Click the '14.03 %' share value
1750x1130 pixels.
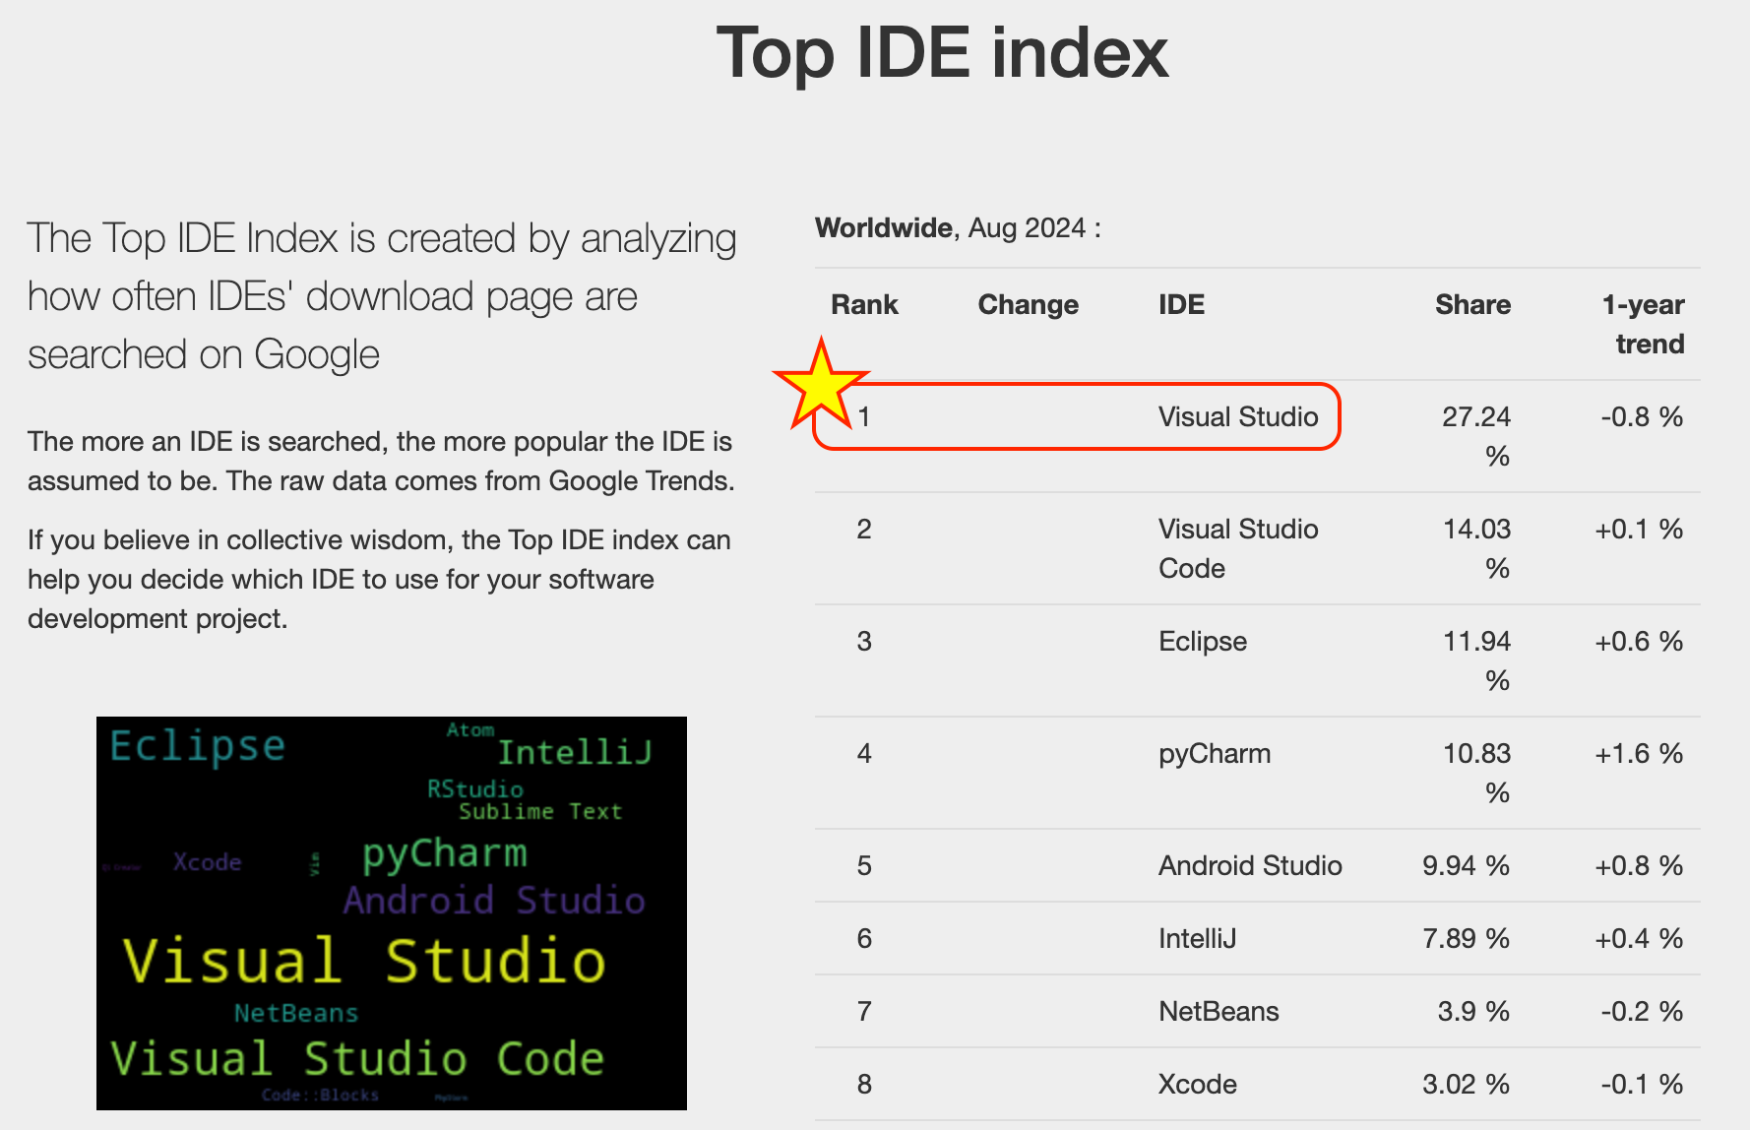point(1476,548)
